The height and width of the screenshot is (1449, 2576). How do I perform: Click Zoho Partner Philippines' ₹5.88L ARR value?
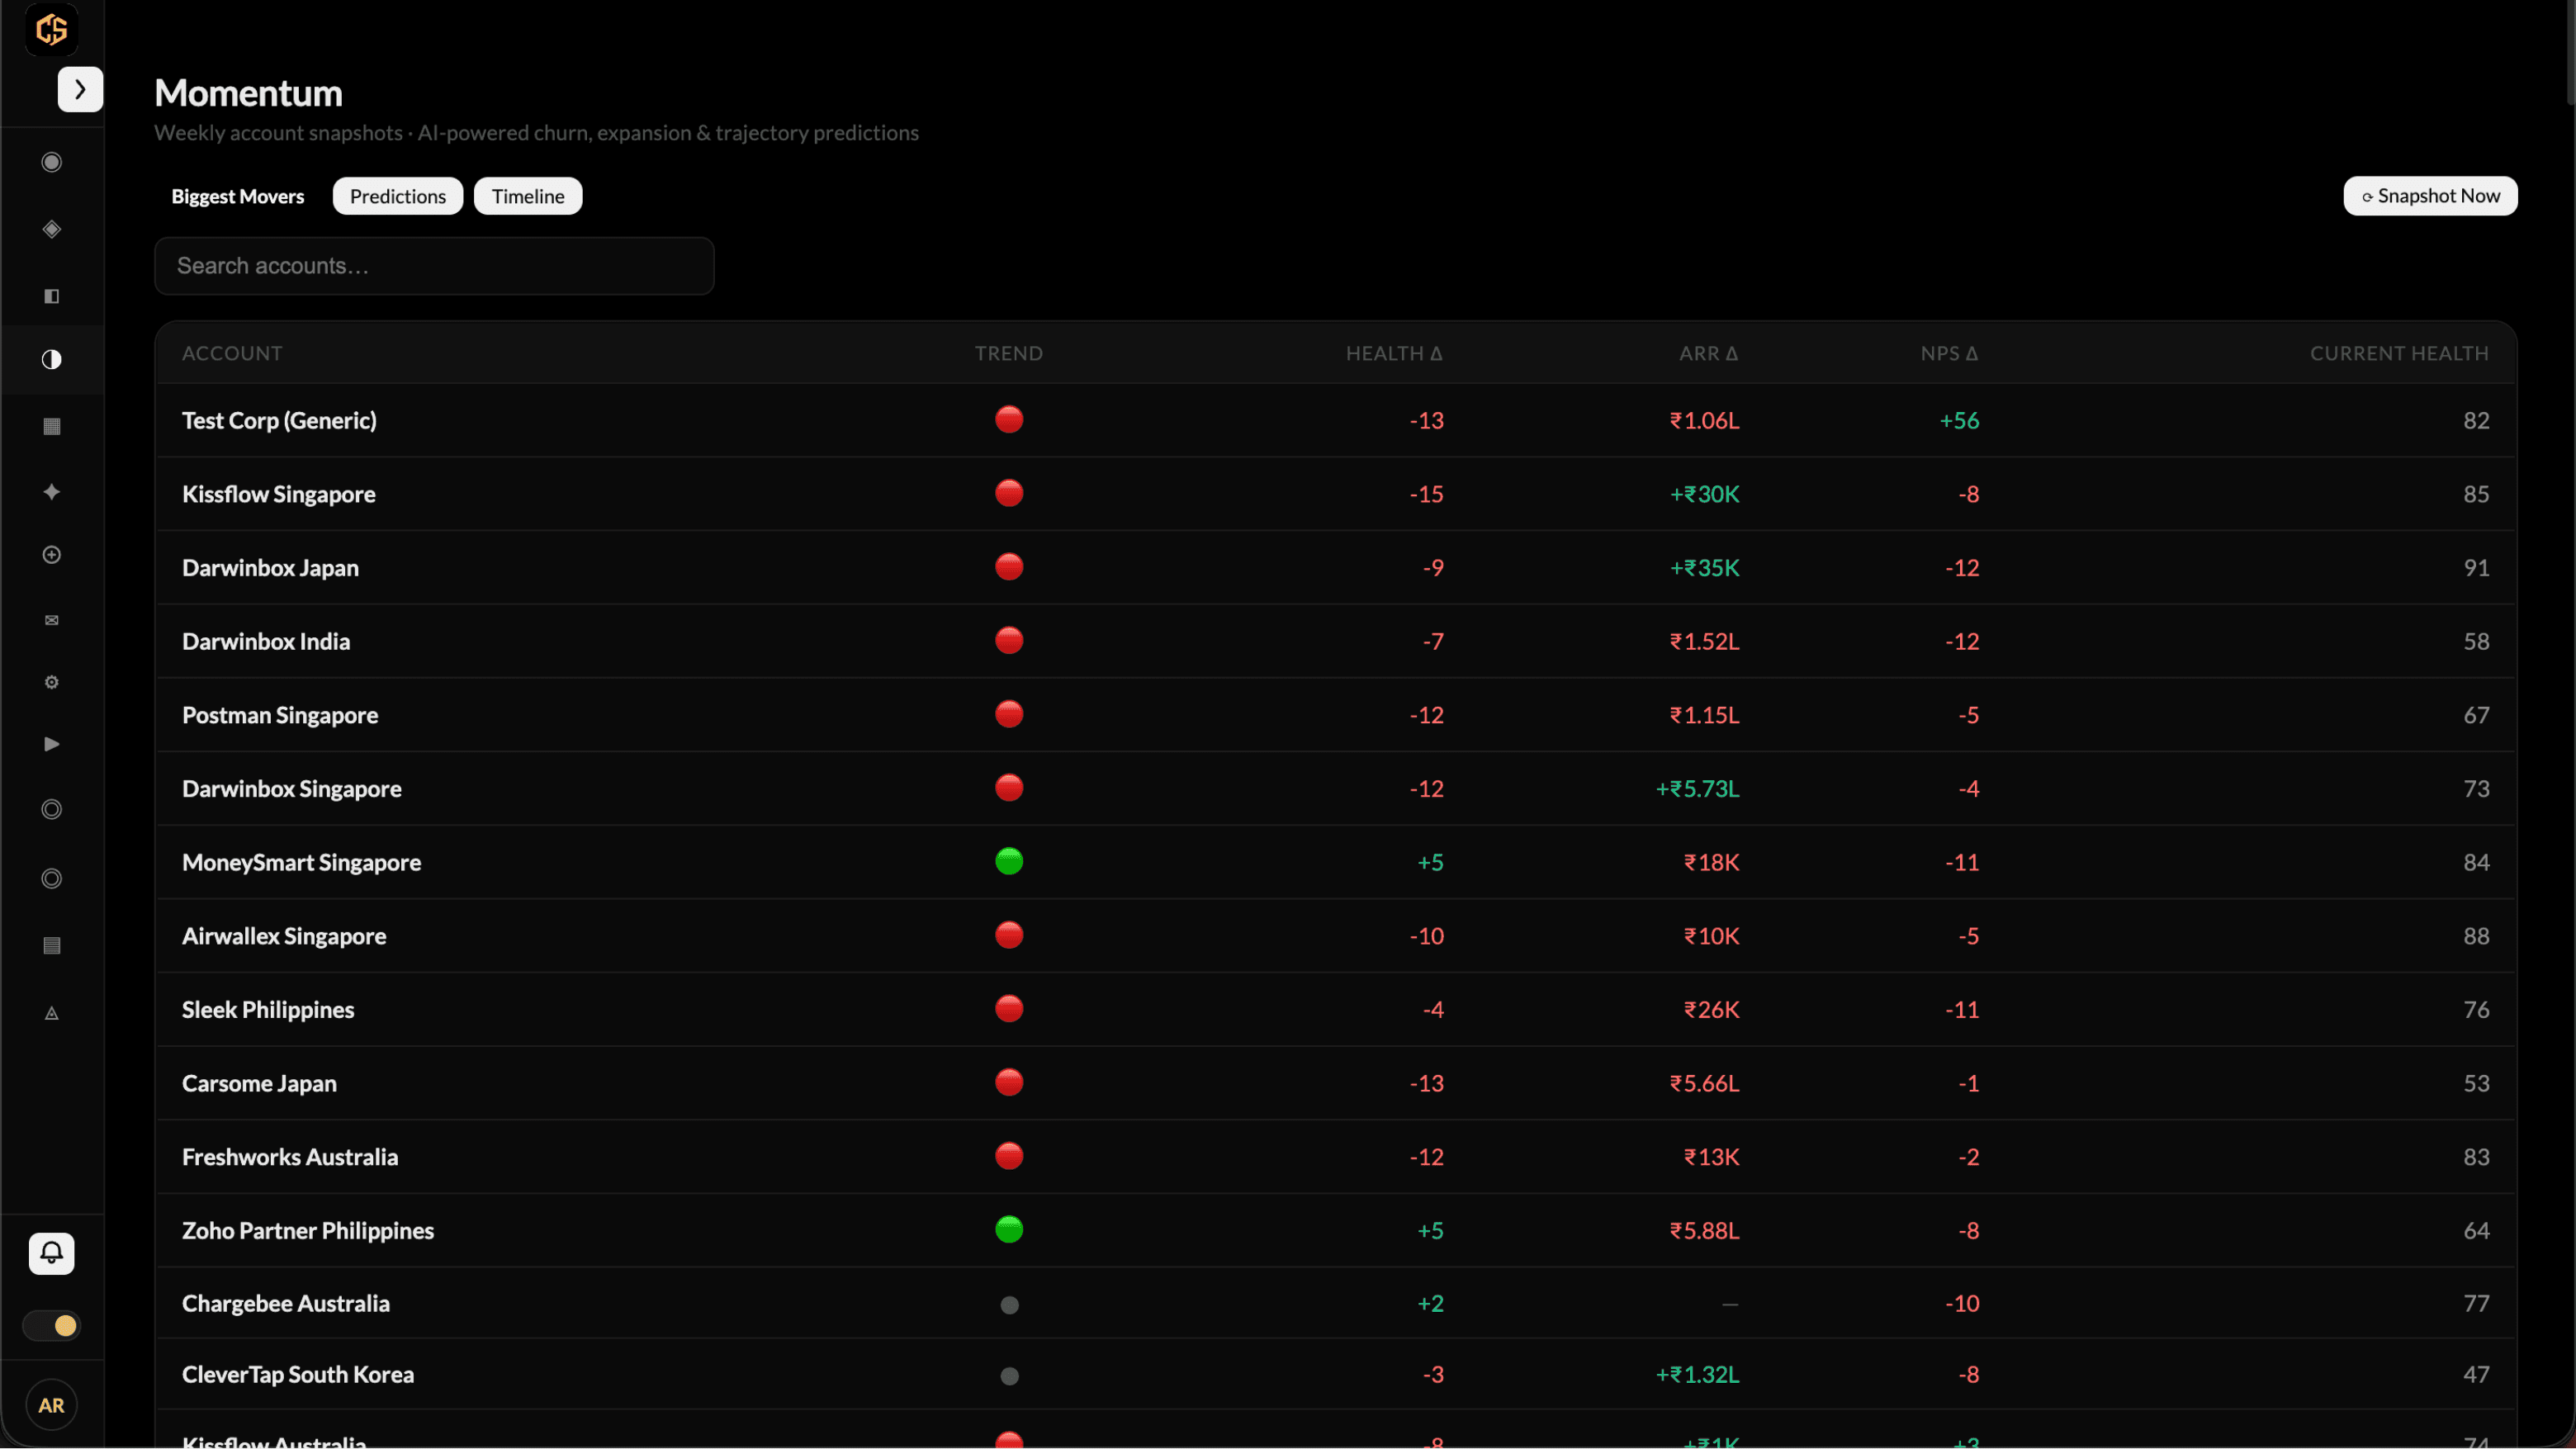[x=1705, y=1231]
